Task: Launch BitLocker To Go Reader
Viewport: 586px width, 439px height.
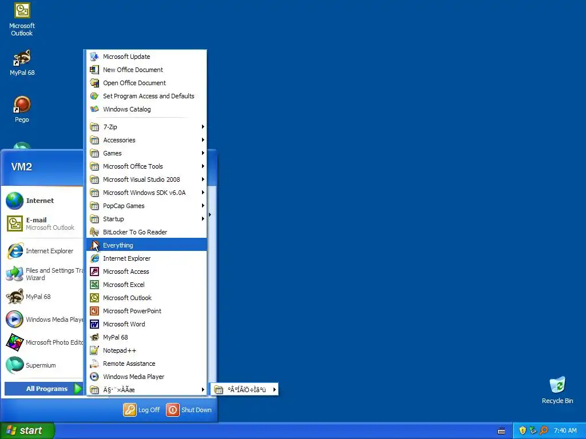Action: point(146,232)
